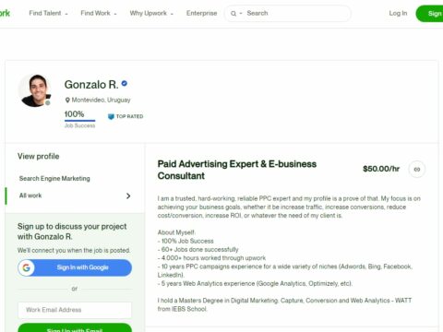
Task: Click the Google logo on sign-in button
Action: coord(27,267)
